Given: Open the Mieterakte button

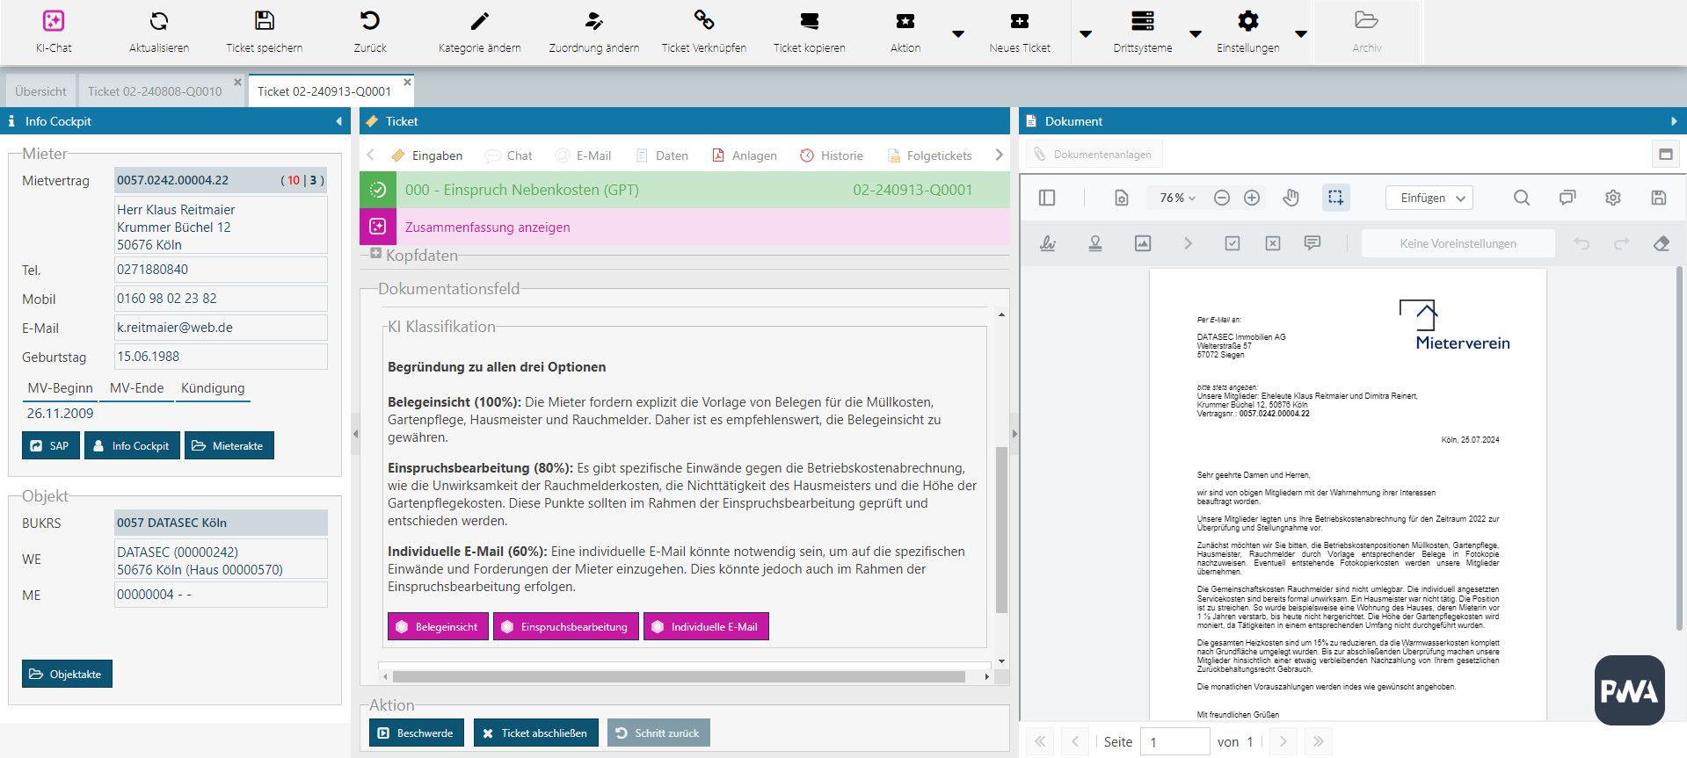Looking at the screenshot, I should point(229,445).
